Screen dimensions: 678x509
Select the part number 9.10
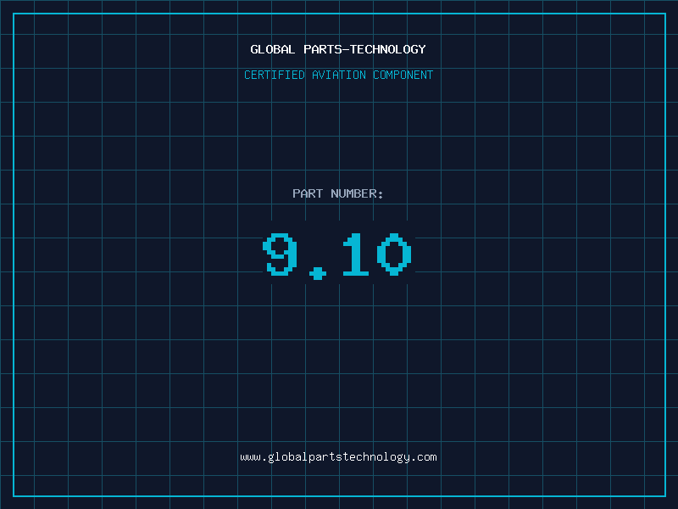click(337, 256)
